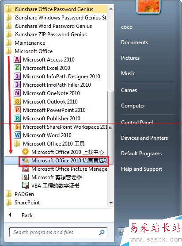This screenshot has height=246, width=182.
Task: Open Microsoft Access 2010 icon
Action: point(17,60)
